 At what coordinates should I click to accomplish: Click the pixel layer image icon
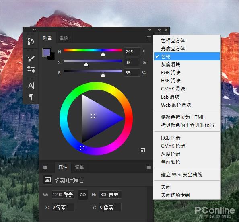click(x=48, y=180)
